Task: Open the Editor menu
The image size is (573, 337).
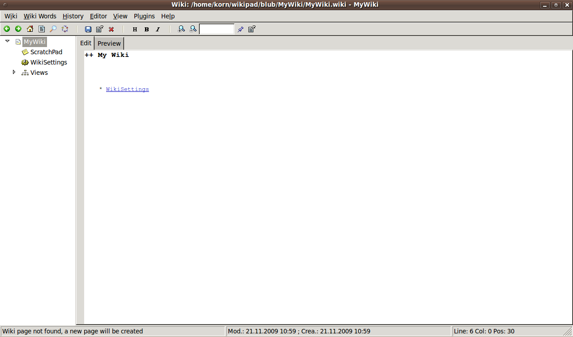Action: click(x=98, y=16)
